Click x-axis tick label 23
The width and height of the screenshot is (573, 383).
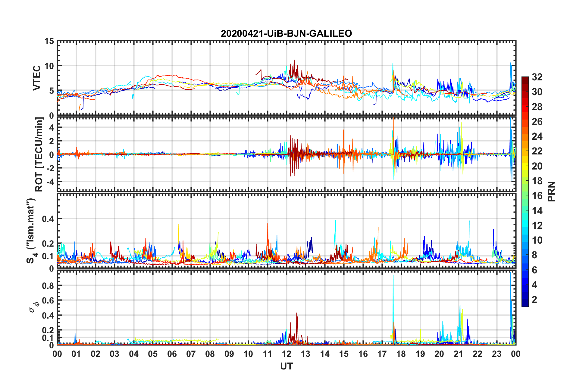click(496, 354)
